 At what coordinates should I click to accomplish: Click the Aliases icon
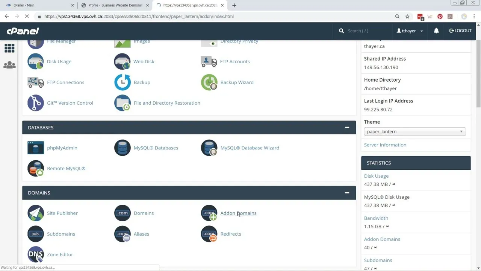(122, 234)
